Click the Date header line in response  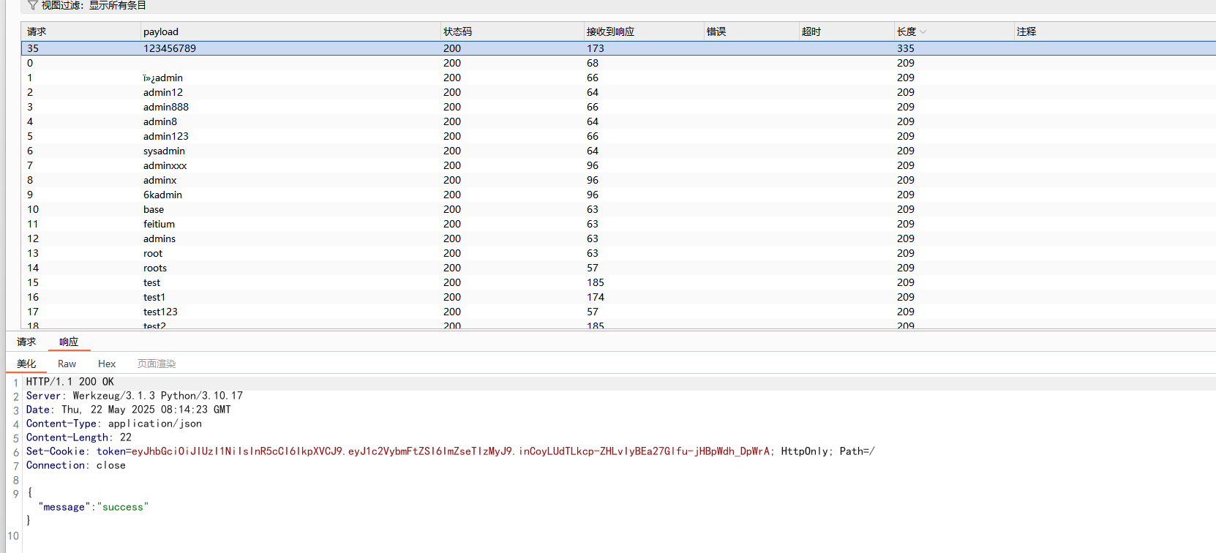pyautogui.click(x=129, y=410)
